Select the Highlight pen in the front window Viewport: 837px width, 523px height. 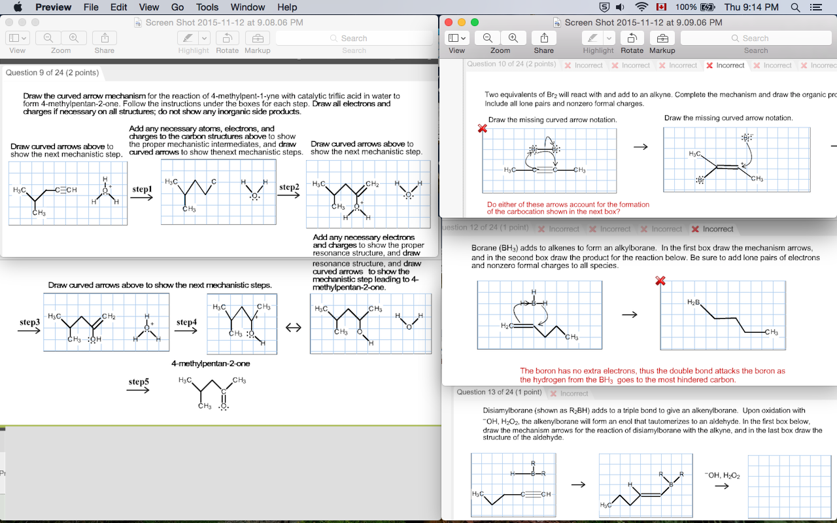[x=594, y=38]
